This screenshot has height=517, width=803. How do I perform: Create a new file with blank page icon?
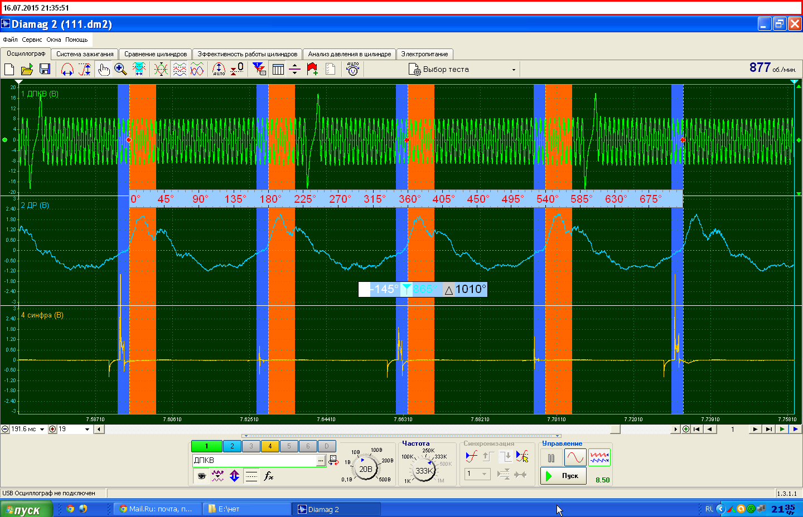click(x=9, y=69)
